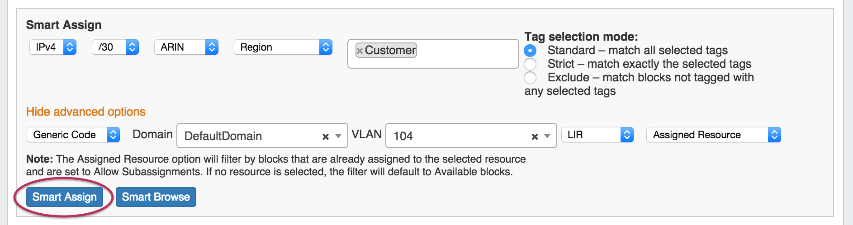Open the Generic Code dropdown
The image size is (853, 225).
(73, 135)
